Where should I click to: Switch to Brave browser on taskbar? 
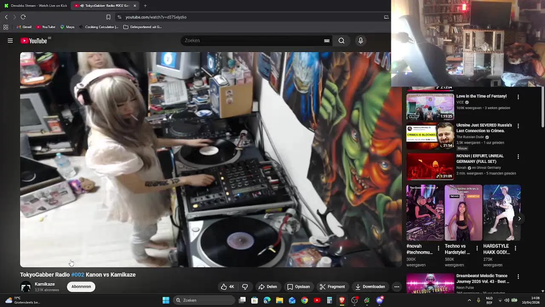(342, 300)
